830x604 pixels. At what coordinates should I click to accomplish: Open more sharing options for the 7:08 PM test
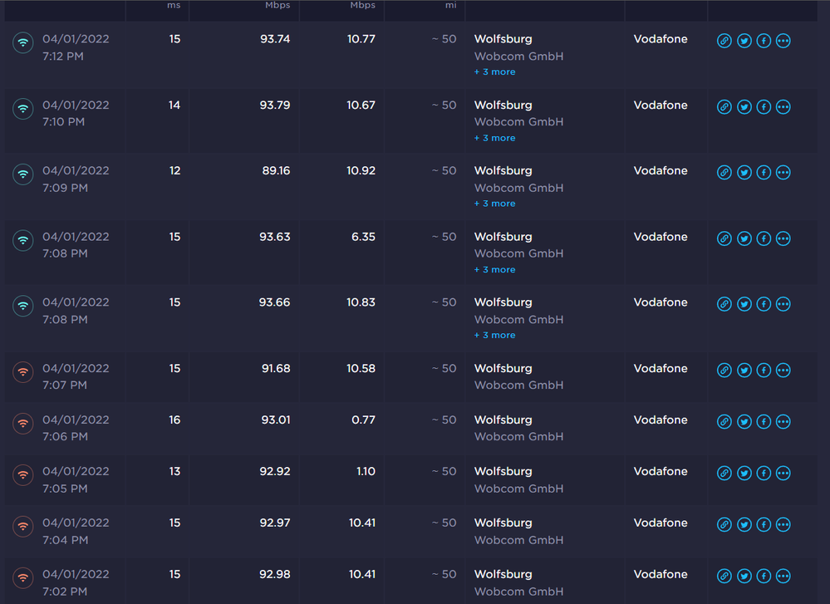783,238
